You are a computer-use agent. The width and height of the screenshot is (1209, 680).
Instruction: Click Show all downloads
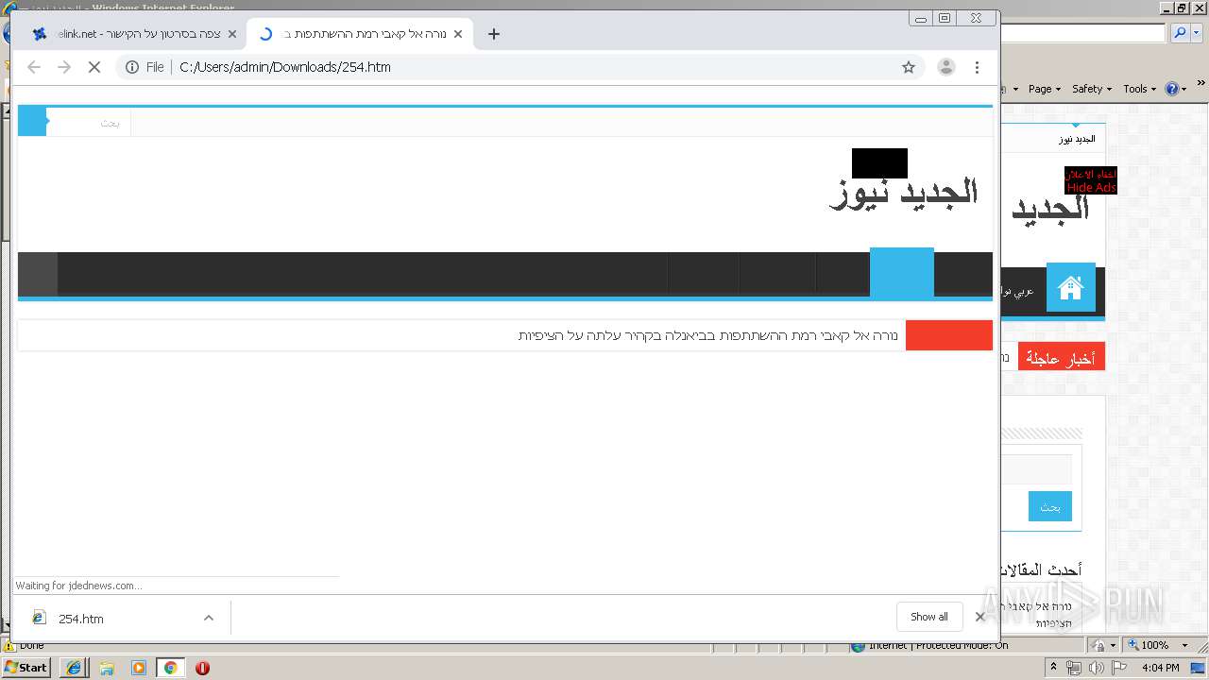click(x=929, y=617)
